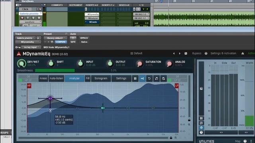Go to the previous preset arrow

pos(174,54)
